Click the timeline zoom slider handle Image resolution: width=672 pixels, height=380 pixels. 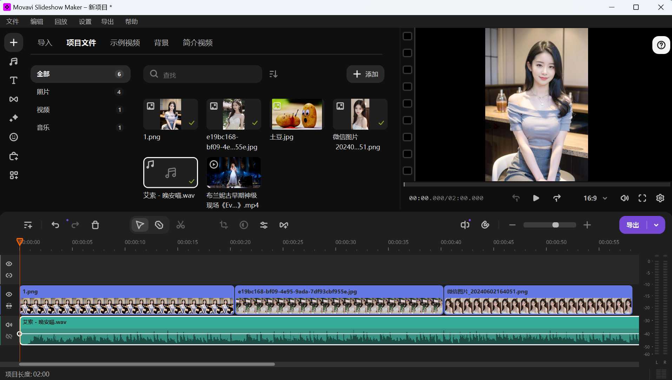tap(555, 225)
